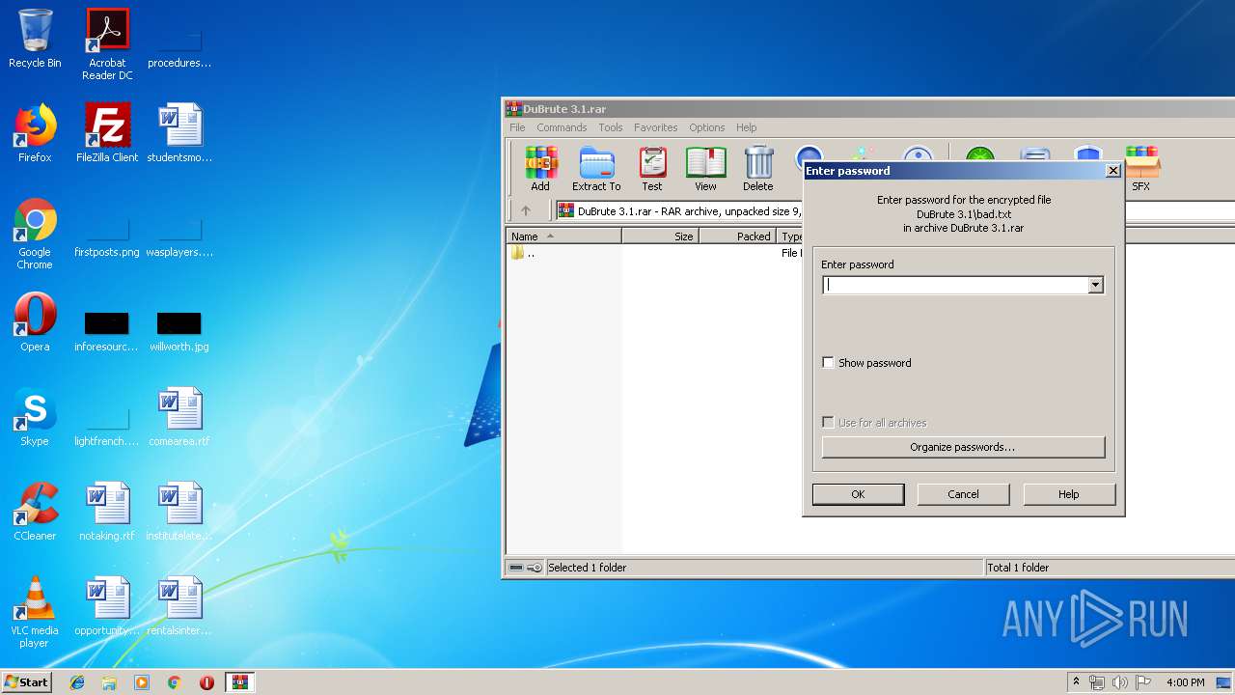This screenshot has width=1235, height=695.
Task: Click the Delete toolbar icon
Action: tap(758, 169)
